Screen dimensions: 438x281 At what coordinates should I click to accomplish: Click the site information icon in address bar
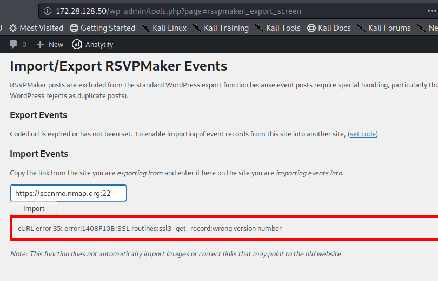pos(48,11)
